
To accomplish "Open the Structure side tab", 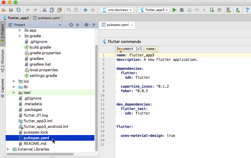I will click(x=3, y=61).
